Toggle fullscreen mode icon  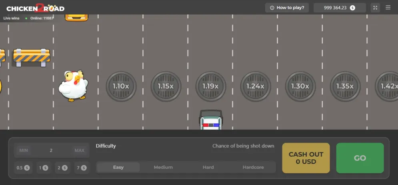coord(375,8)
